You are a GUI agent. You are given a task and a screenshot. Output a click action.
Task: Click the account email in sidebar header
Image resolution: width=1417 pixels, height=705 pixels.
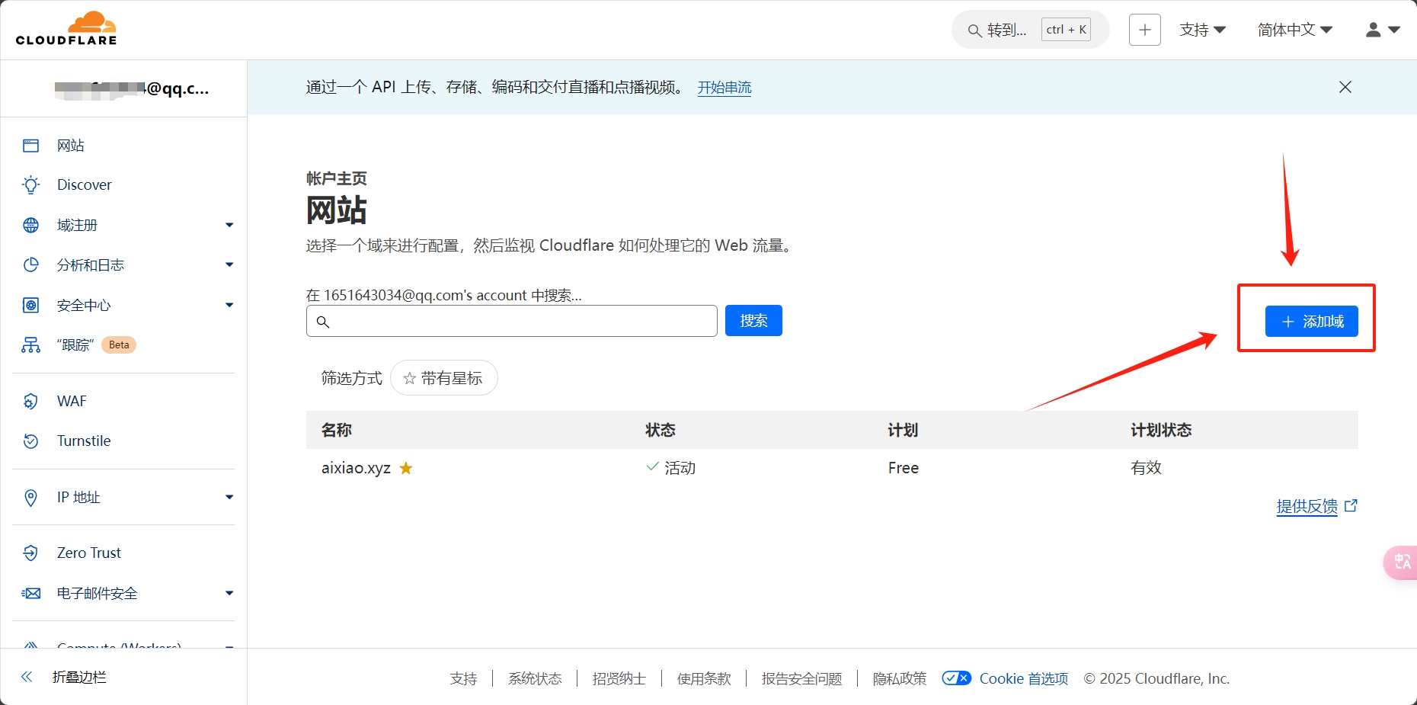132,88
